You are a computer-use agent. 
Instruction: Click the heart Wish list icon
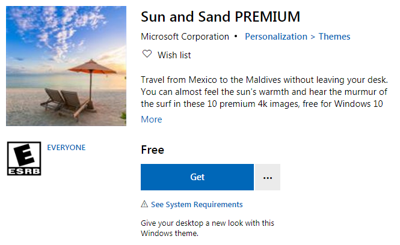point(146,55)
